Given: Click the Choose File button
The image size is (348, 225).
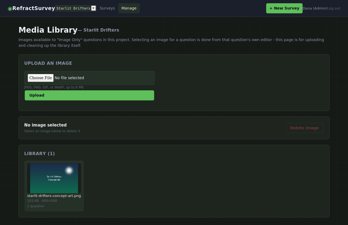Looking at the screenshot, I should point(41,78).
